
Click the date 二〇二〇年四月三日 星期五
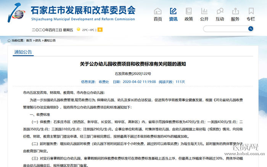pyautogui.click(x=53, y=30)
